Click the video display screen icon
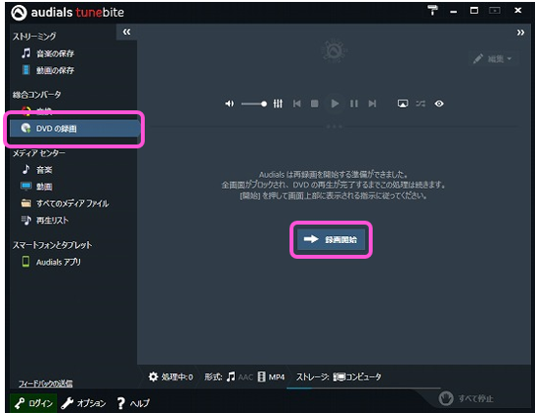535x413 pixels. coord(403,103)
